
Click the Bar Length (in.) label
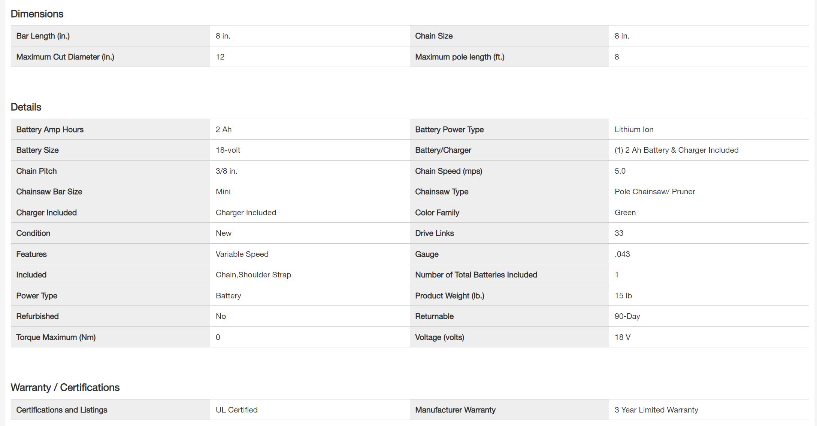(x=43, y=36)
